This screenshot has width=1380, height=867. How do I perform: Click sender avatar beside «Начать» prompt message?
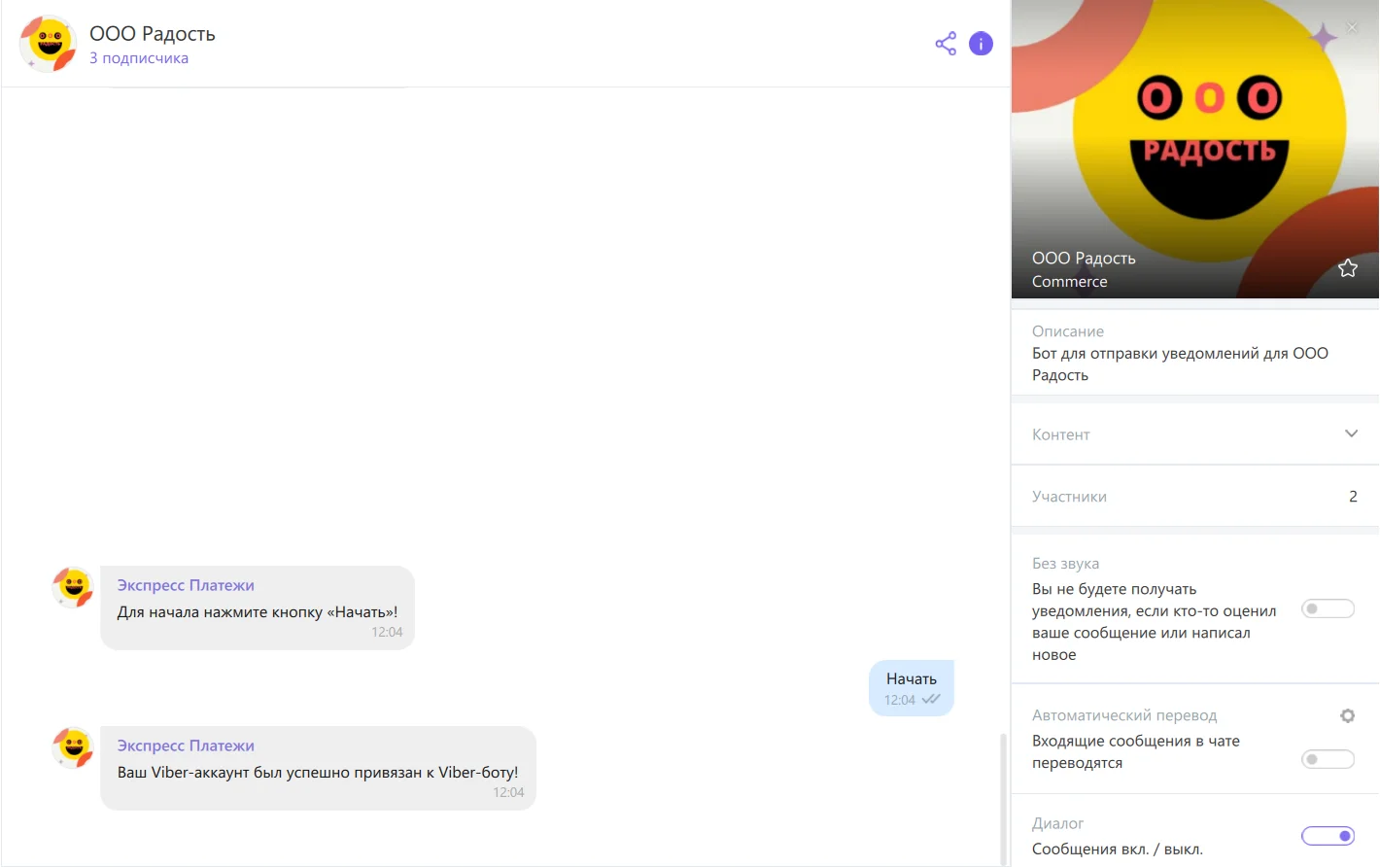point(73,588)
